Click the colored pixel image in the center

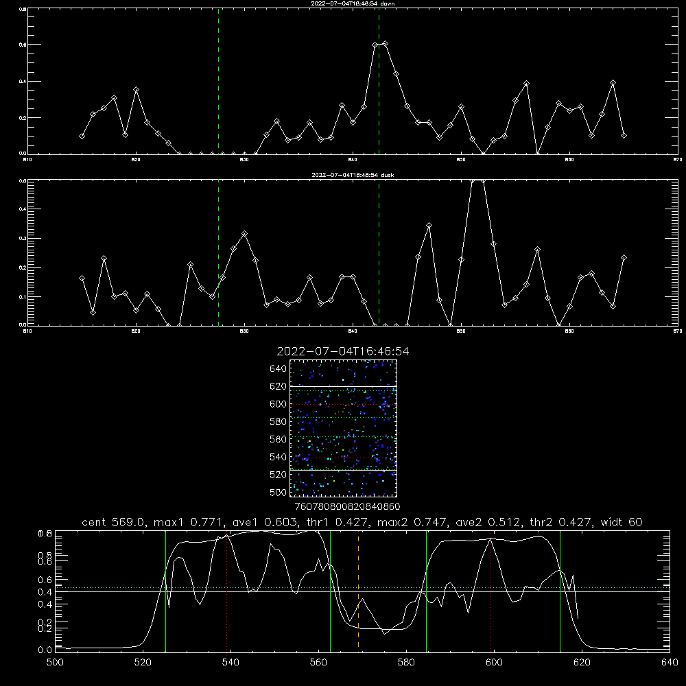(x=344, y=428)
